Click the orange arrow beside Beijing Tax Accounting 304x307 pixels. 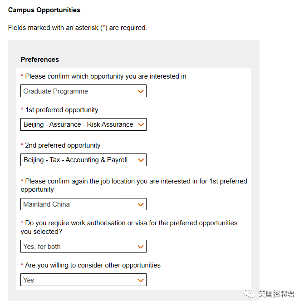[141, 160]
